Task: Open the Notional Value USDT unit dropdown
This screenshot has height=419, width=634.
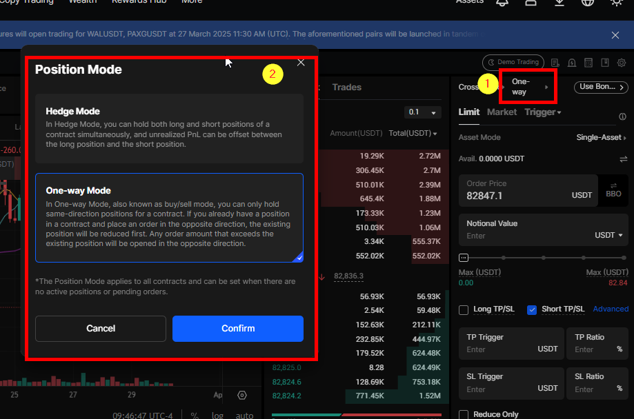Action: tap(610, 235)
